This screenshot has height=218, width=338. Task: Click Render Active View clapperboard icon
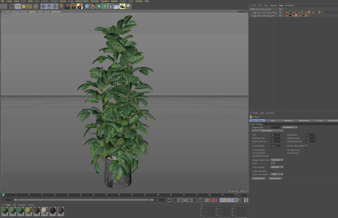(x=68, y=6)
